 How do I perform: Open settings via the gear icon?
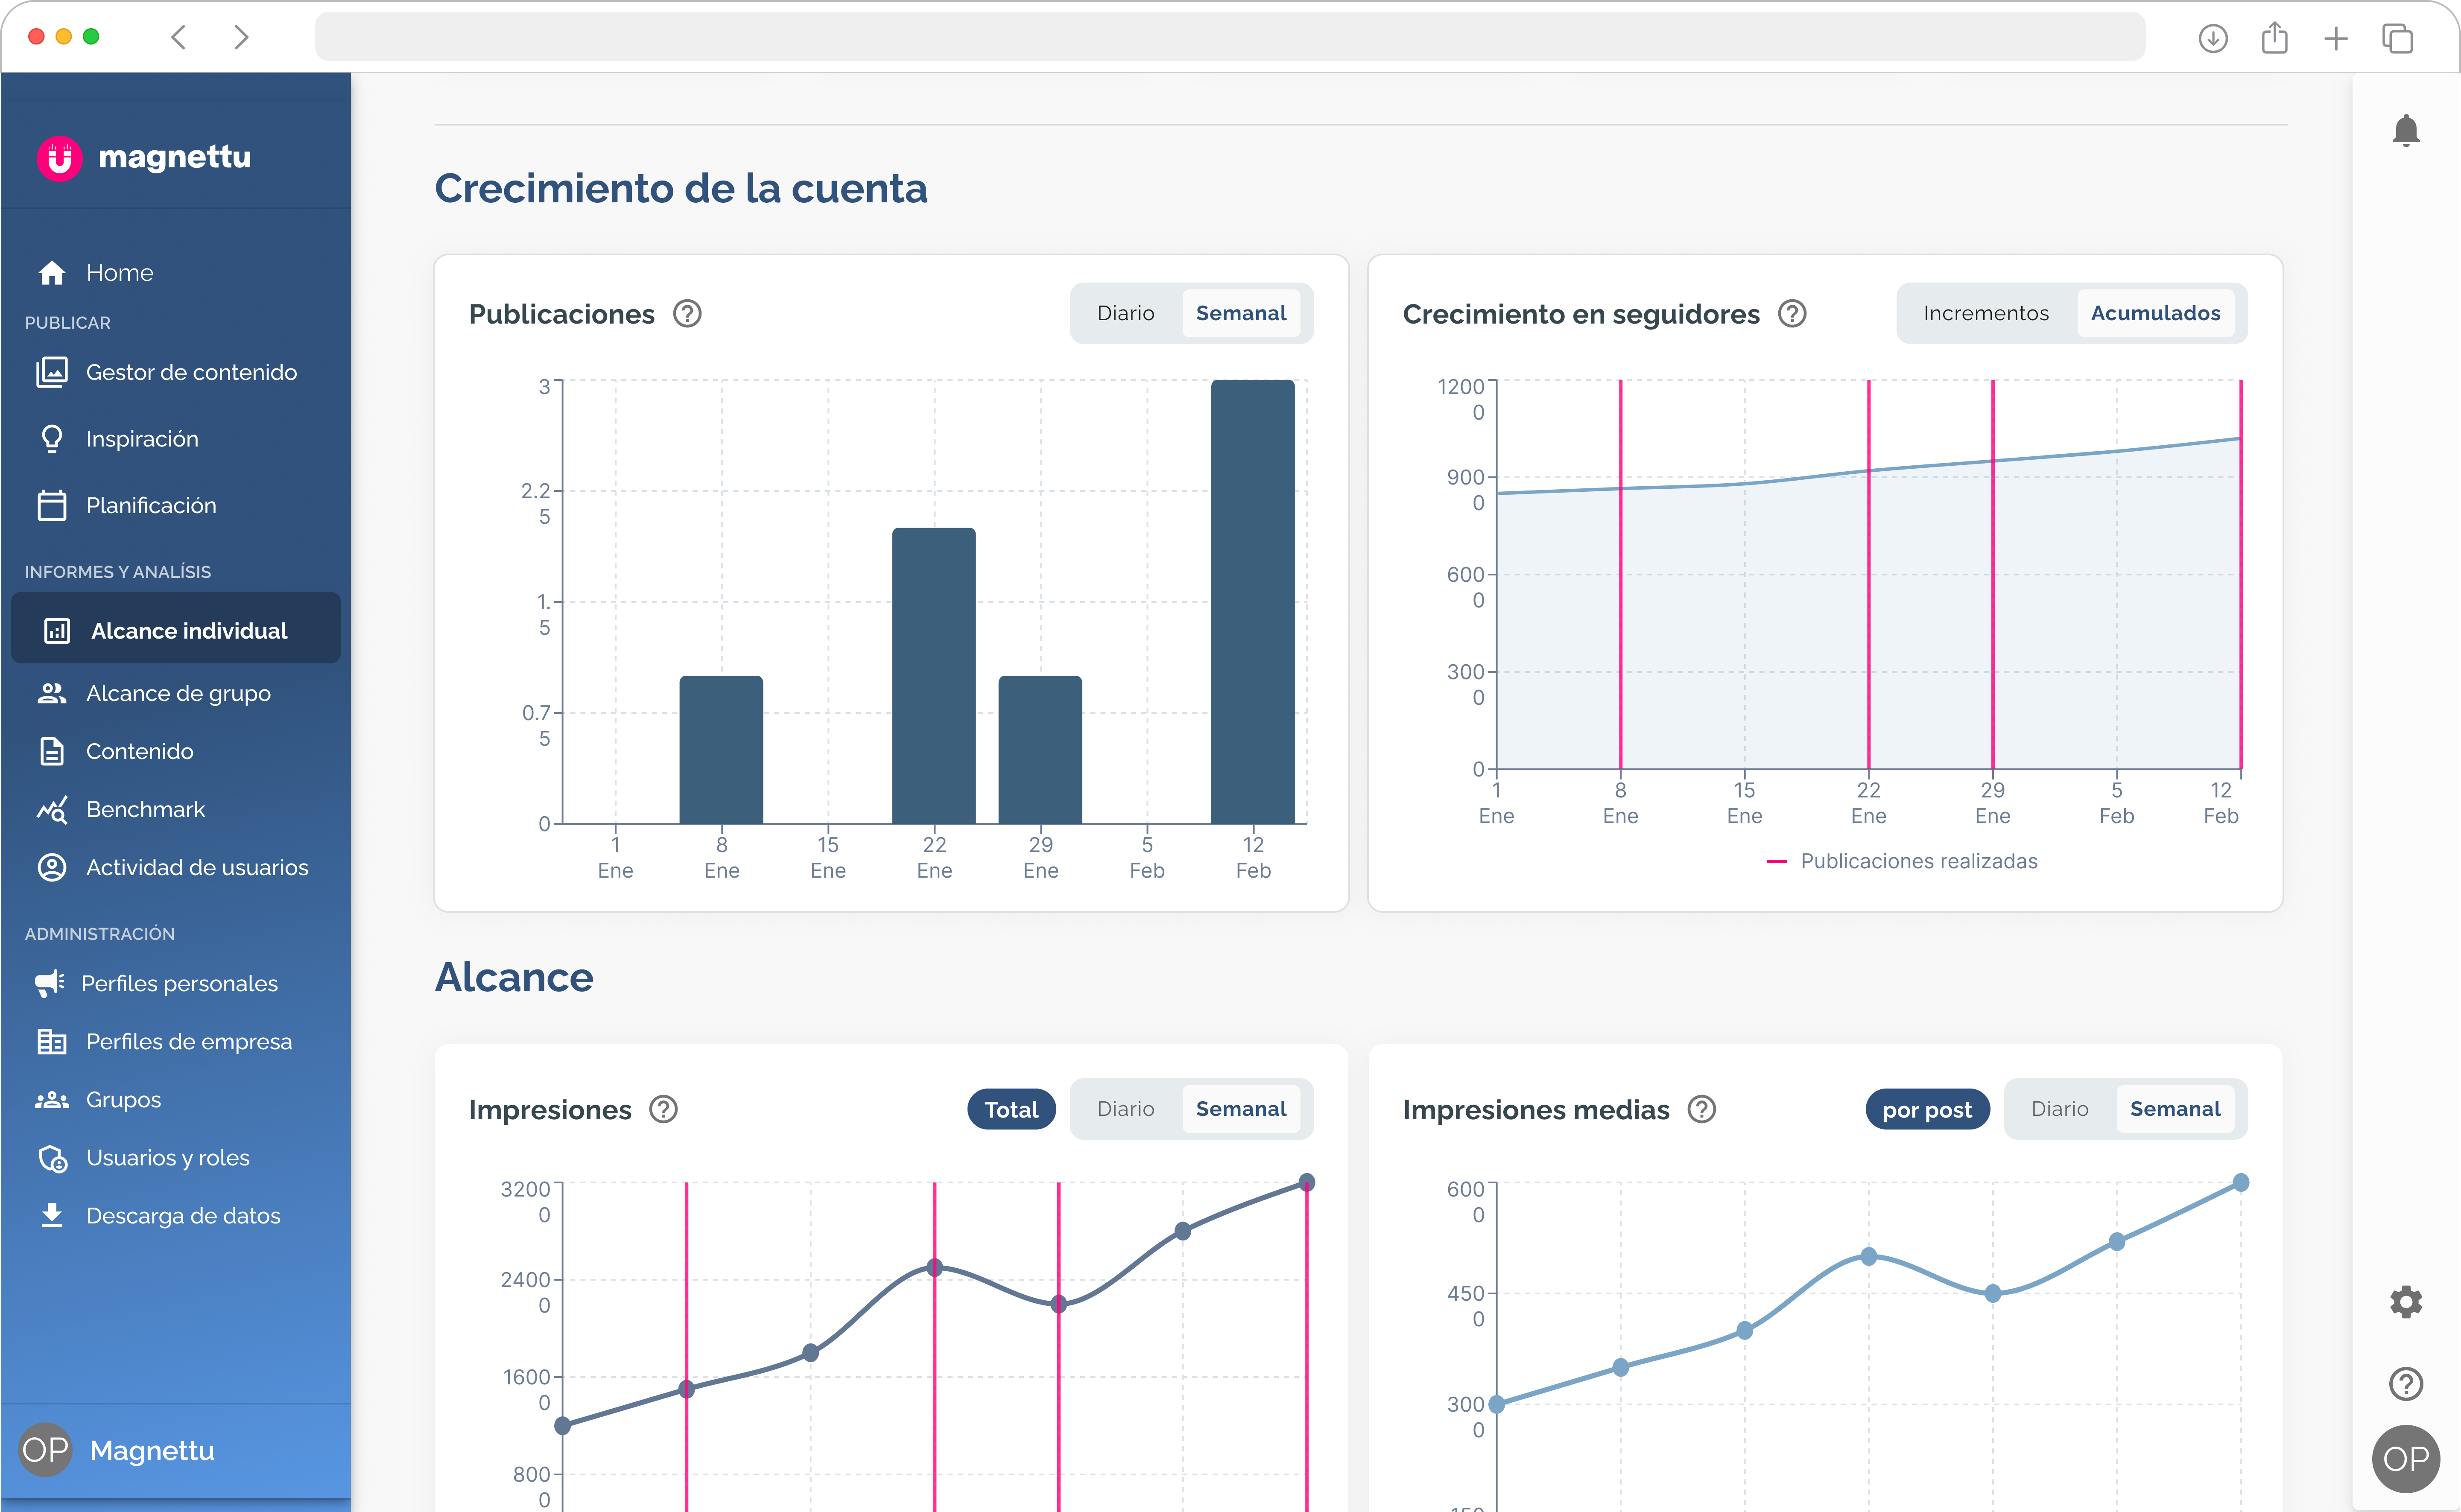[x=2405, y=1301]
